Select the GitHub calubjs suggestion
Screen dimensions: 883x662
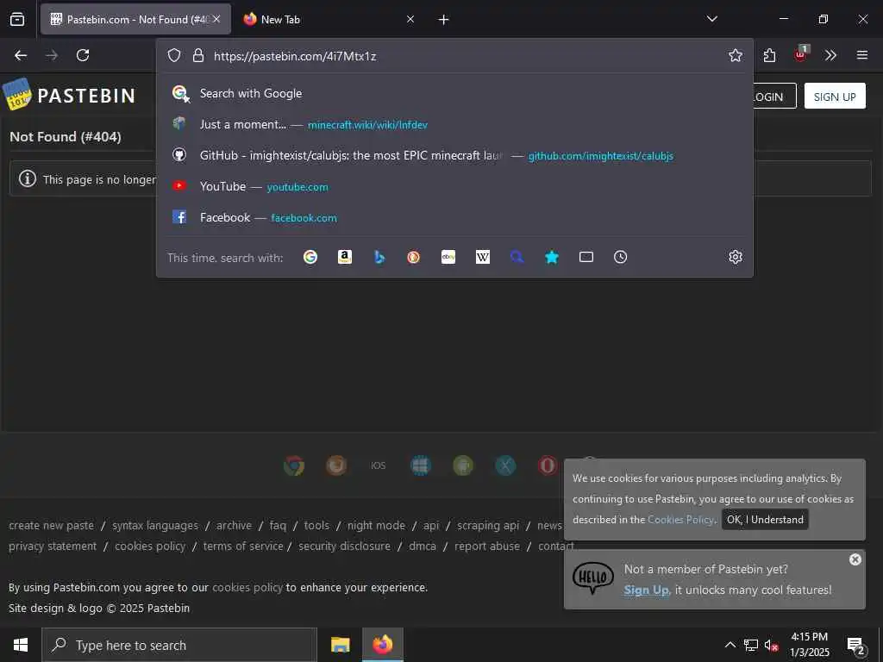point(454,155)
